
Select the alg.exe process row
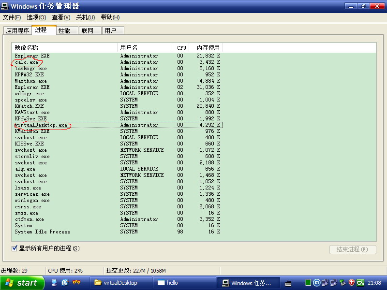pyautogui.click(x=117, y=169)
